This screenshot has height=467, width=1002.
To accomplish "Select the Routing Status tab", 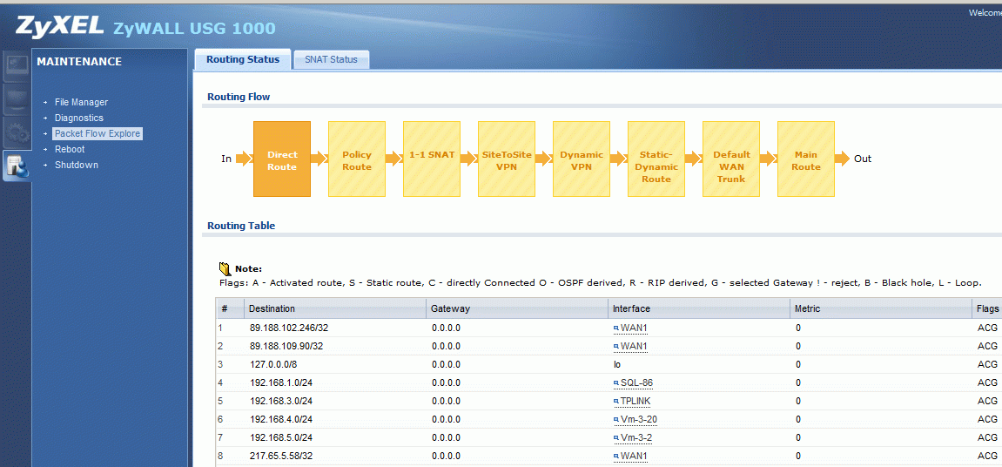I will tap(243, 59).
